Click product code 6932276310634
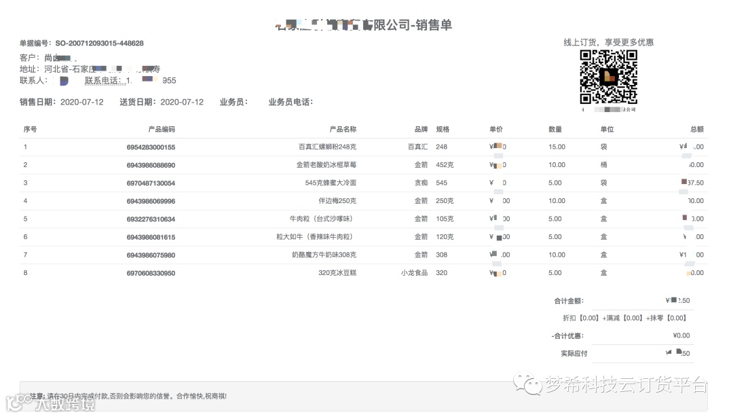Viewport: 733px width, 417px height. pos(151,219)
